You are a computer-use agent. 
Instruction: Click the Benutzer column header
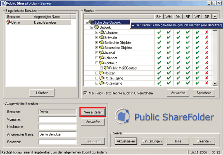(19, 17)
